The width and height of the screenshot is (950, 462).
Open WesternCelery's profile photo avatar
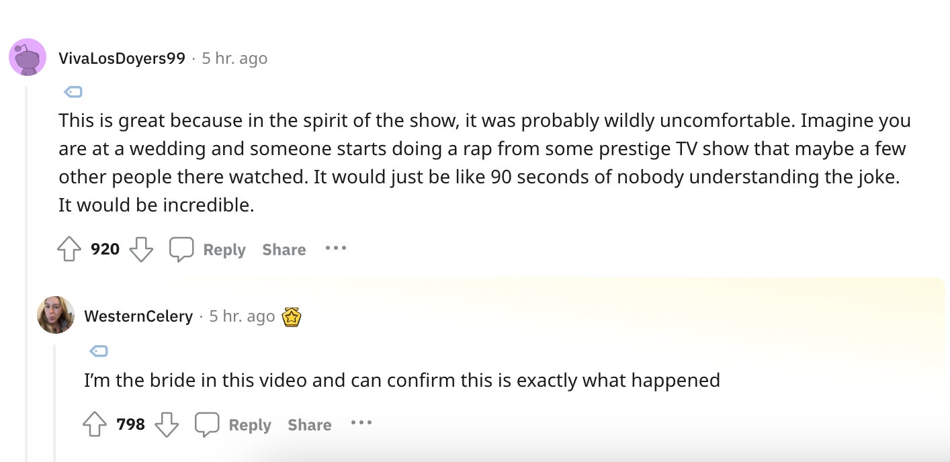(56, 315)
